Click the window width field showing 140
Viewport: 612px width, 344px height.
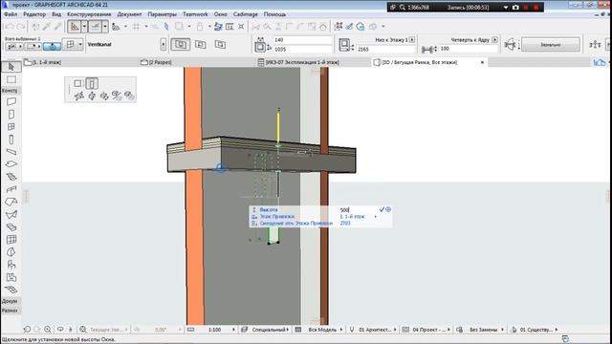click(x=302, y=40)
